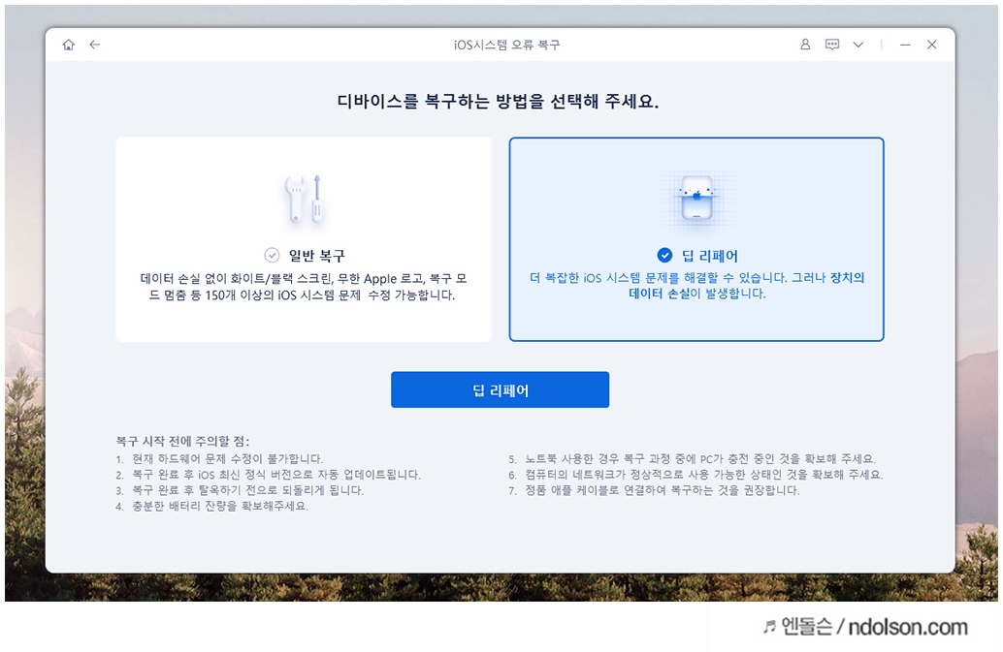
Task: Click the deep repair phone icon
Action: coord(696,198)
